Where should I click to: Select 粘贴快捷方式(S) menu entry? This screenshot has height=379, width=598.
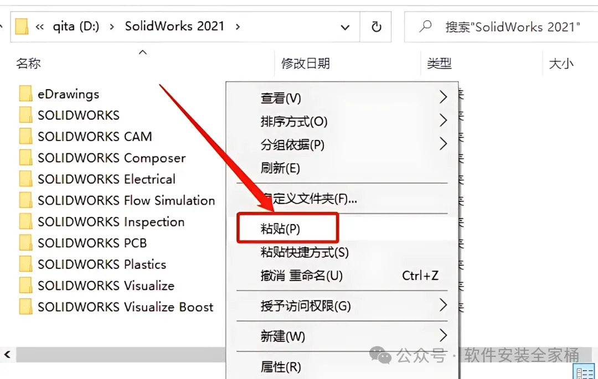[x=342, y=252]
